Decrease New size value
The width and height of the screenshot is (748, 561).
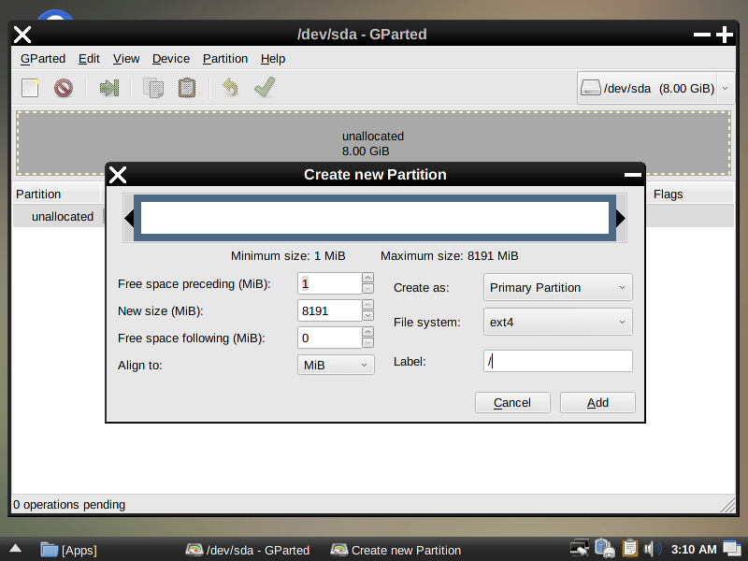coord(367,316)
